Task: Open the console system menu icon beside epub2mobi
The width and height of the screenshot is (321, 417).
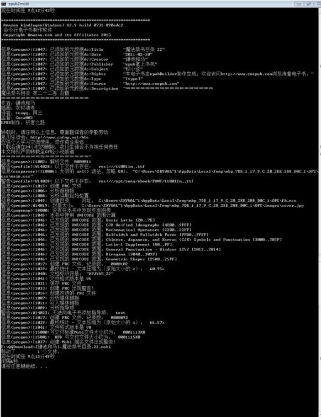Action: [x=4, y=4]
